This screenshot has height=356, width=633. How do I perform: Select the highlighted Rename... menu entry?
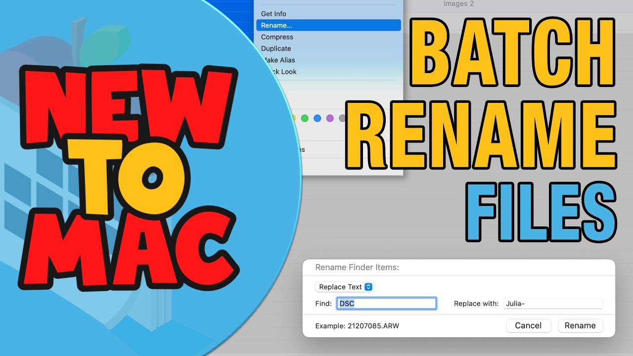point(328,25)
